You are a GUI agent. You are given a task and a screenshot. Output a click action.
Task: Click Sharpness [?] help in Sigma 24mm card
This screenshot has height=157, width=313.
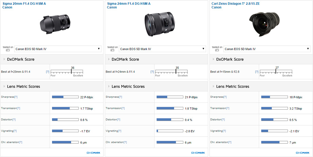[x=120, y=97]
